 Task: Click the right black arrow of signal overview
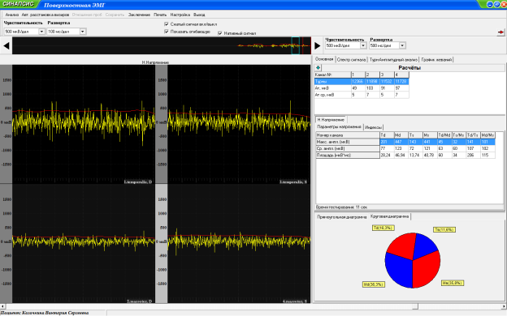pos(317,46)
